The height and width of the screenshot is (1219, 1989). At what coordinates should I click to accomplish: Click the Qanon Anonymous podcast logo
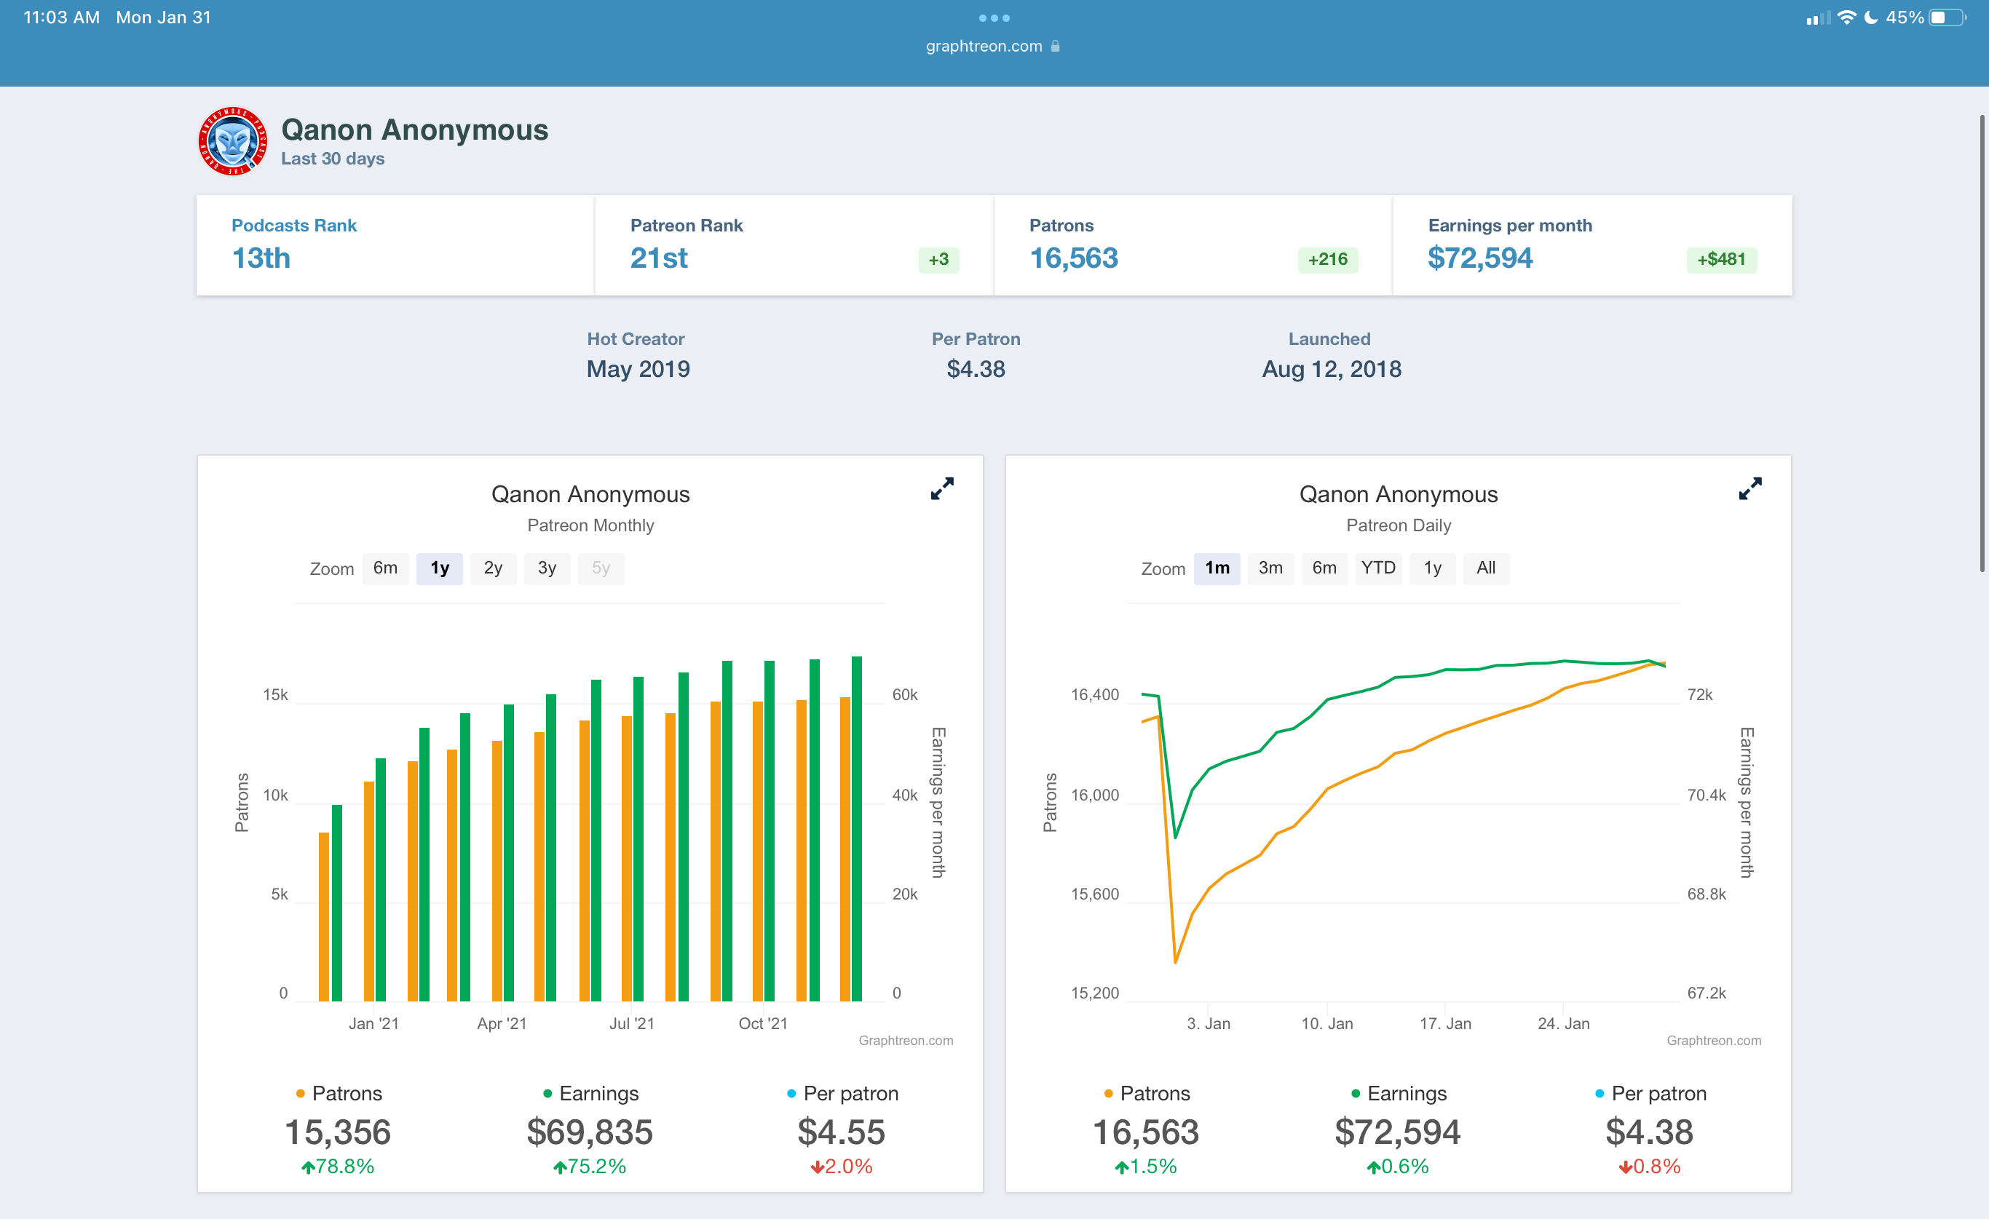tap(233, 141)
